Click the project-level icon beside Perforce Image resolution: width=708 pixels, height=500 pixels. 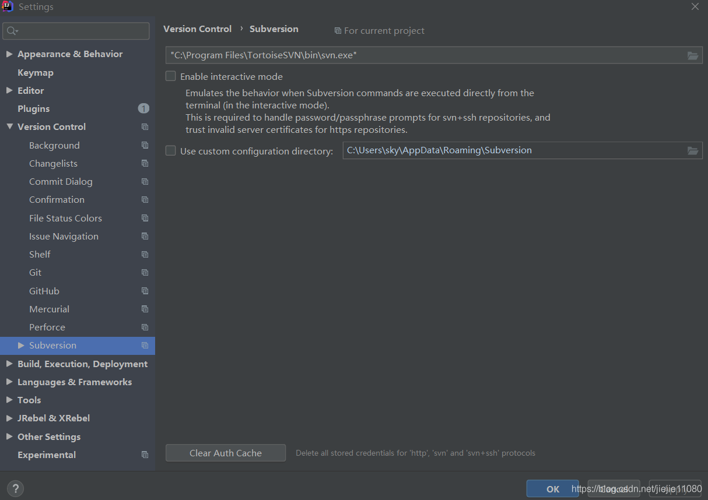tap(145, 327)
